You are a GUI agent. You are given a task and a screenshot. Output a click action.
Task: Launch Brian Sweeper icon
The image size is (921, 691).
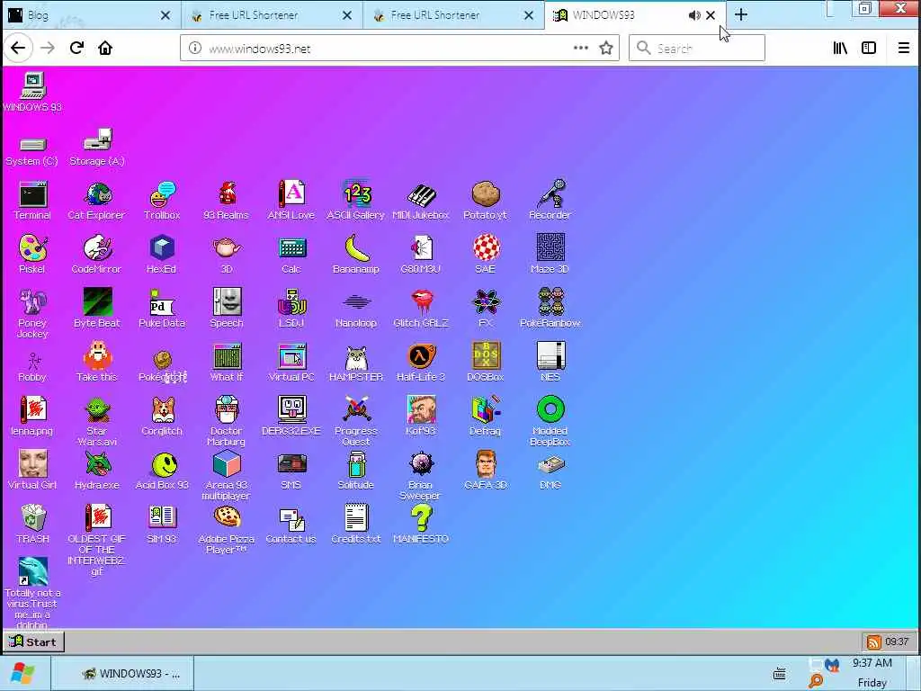tap(421, 475)
